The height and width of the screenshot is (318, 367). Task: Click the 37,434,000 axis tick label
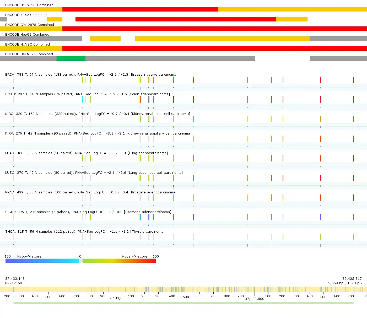coord(117,298)
